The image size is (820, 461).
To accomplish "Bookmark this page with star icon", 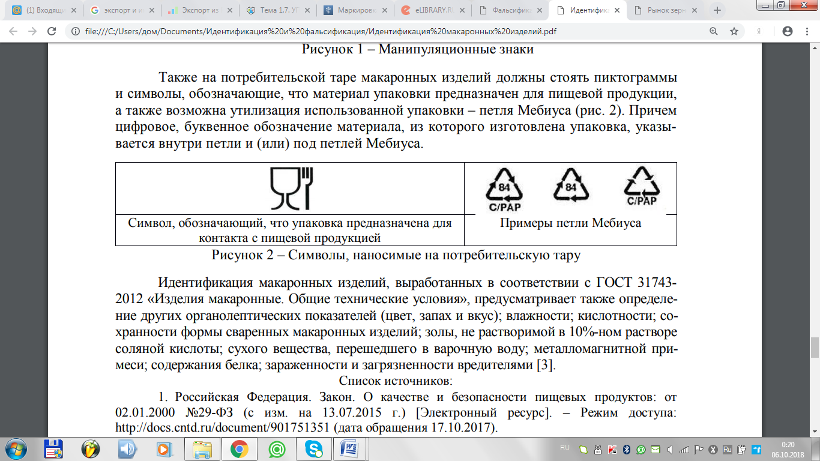I will (x=734, y=31).
